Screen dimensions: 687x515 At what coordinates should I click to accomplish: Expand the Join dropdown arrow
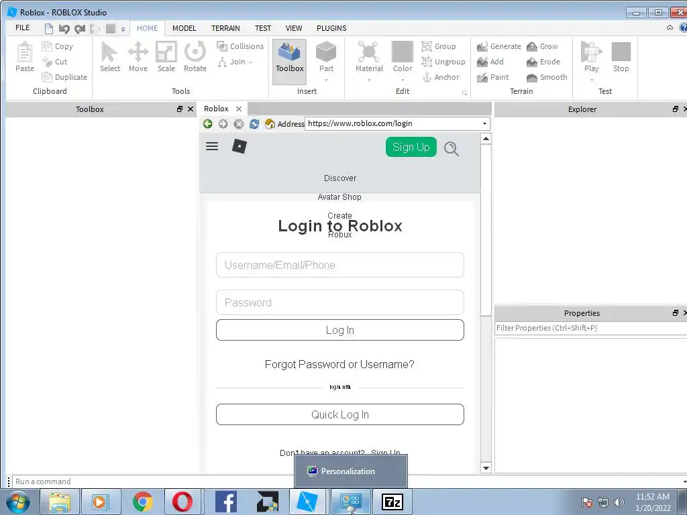(251, 62)
